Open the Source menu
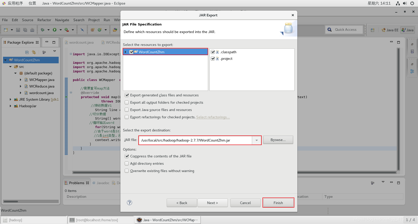Viewport: 418px width, 224px height. pos(28,20)
